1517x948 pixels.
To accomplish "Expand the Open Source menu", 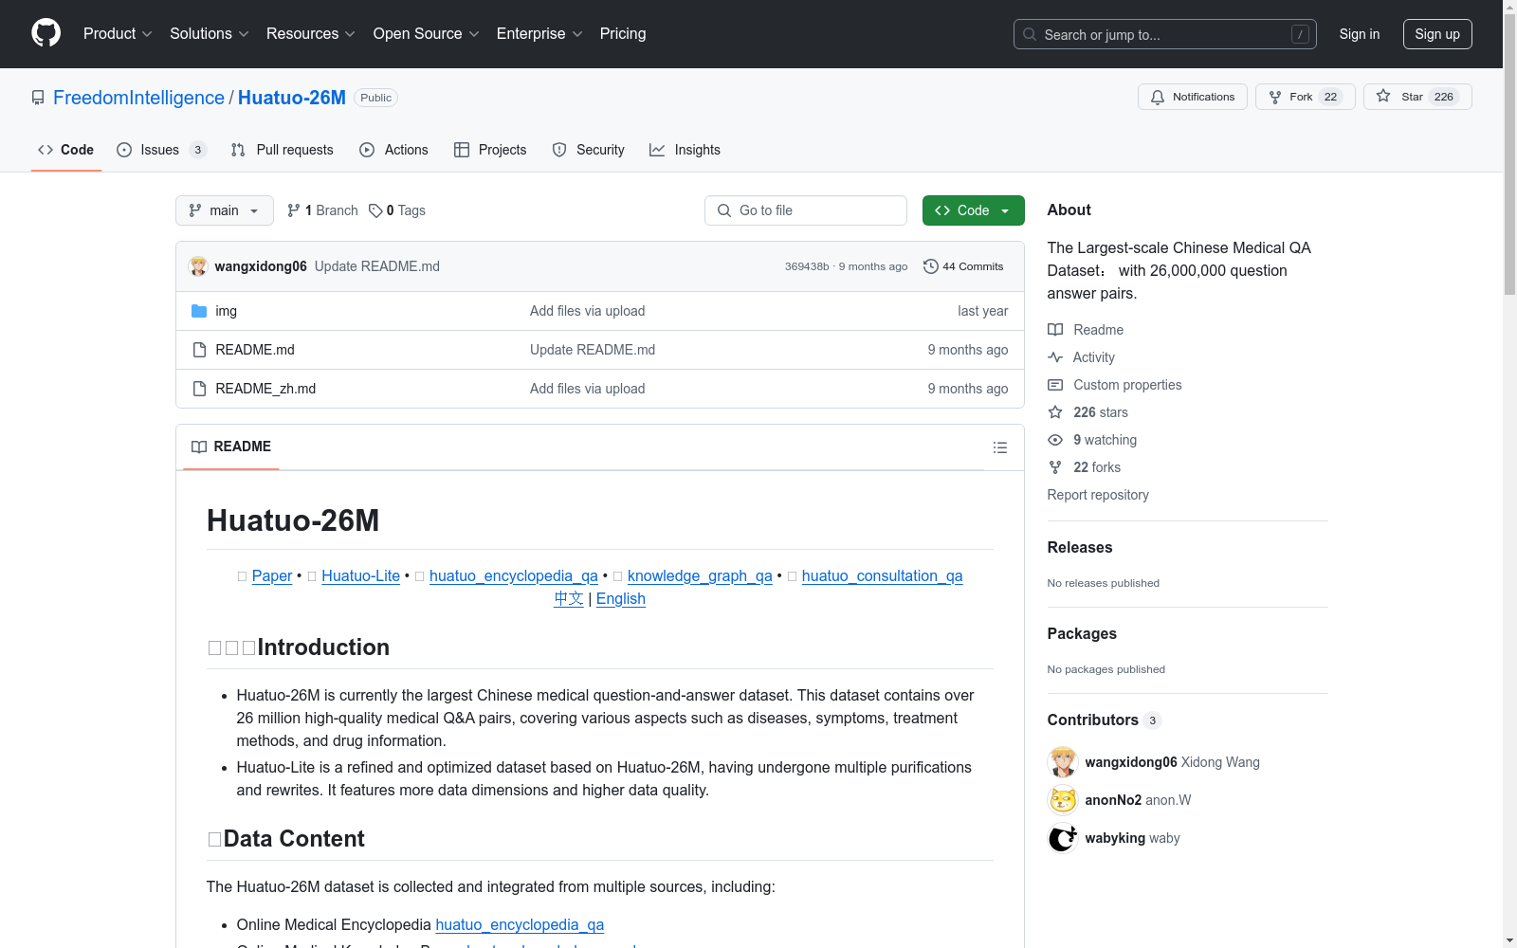I will tap(427, 33).
